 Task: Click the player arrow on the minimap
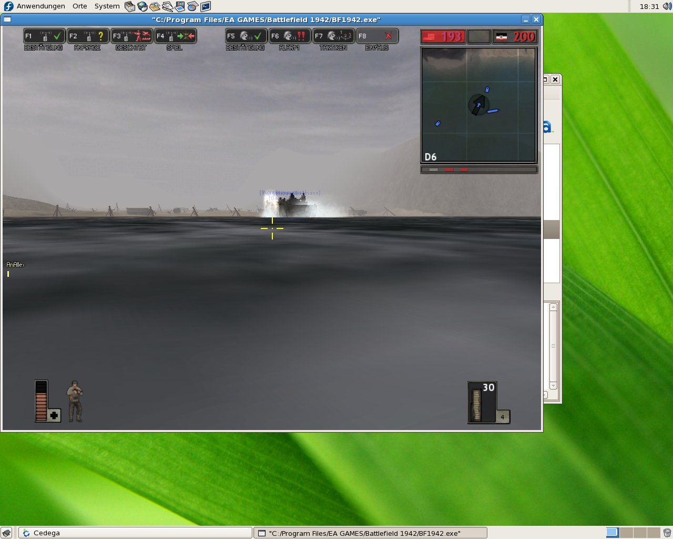[x=478, y=105]
